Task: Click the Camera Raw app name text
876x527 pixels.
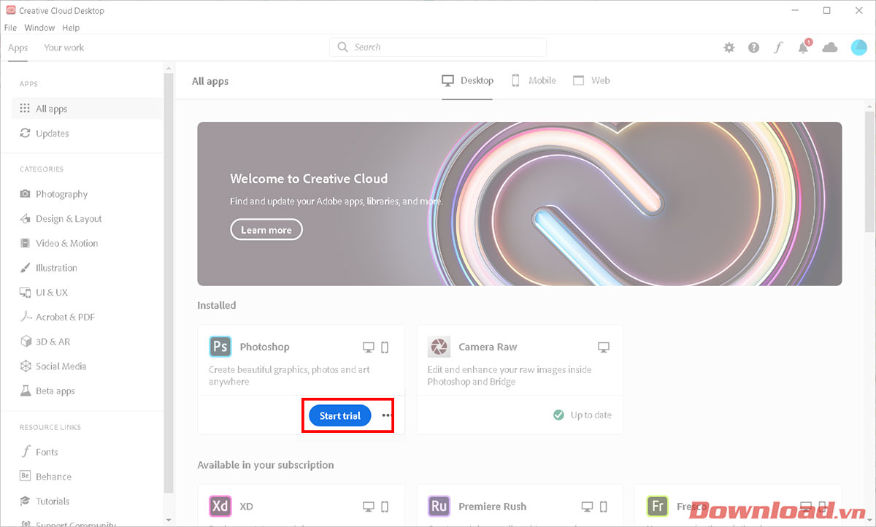Action: (x=488, y=347)
